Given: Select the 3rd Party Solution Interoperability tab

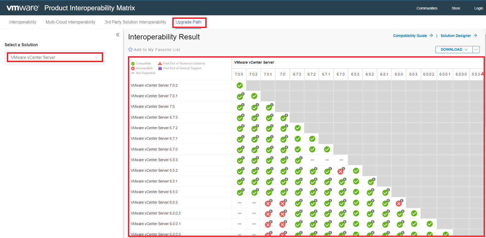Looking at the screenshot, I should tap(135, 22).
